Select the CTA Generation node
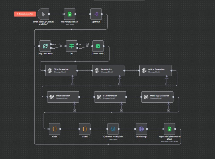The image size is (215, 159). [x=110, y=97]
